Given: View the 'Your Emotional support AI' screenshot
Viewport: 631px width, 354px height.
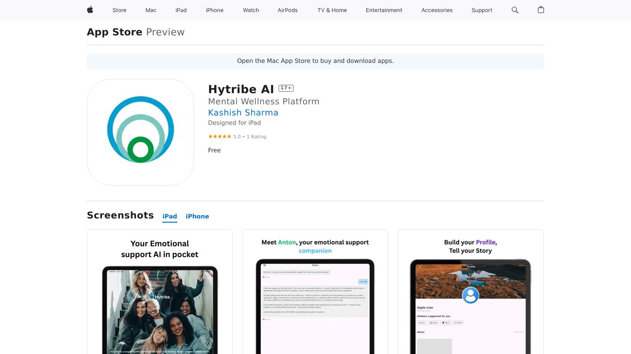Looking at the screenshot, I should (160, 292).
